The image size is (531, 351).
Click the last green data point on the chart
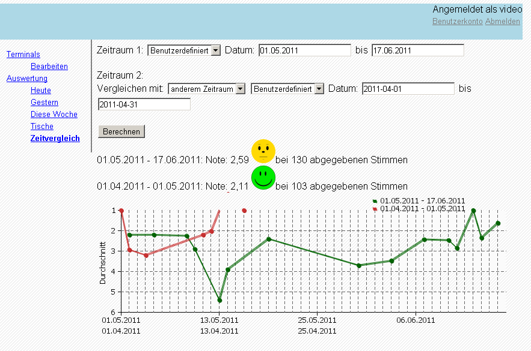coord(498,223)
